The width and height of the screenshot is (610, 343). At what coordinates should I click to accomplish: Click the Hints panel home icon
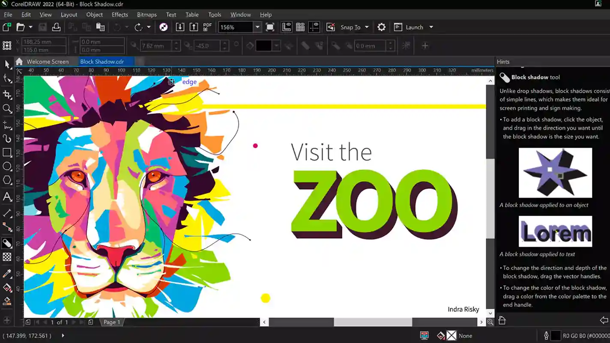pos(502,320)
